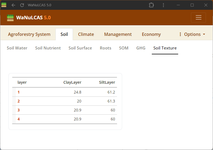The width and height of the screenshot is (213, 150).
Task: Open the Economy tab
Action: [151, 34]
